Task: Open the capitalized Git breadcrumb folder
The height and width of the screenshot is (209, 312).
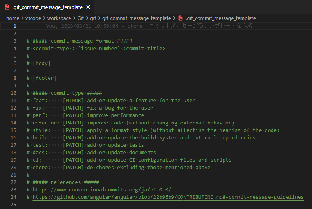Action: pos(80,18)
